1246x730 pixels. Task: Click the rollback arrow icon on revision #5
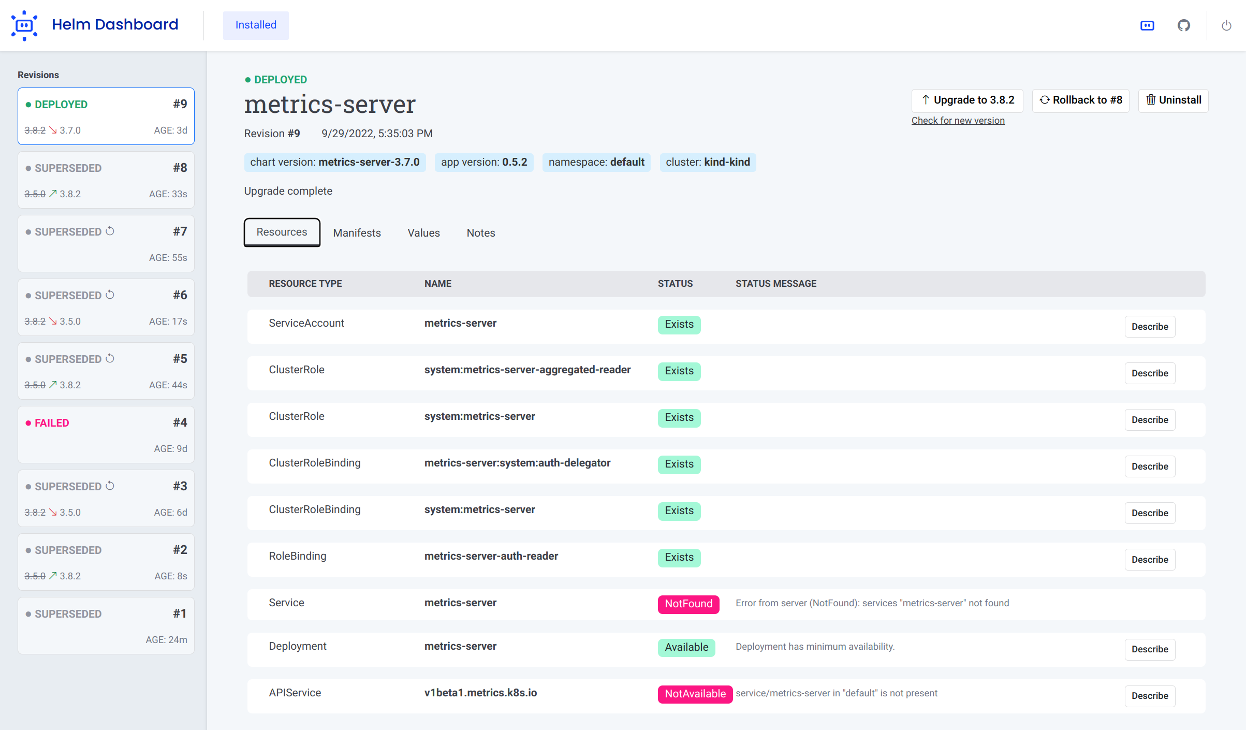pos(110,358)
